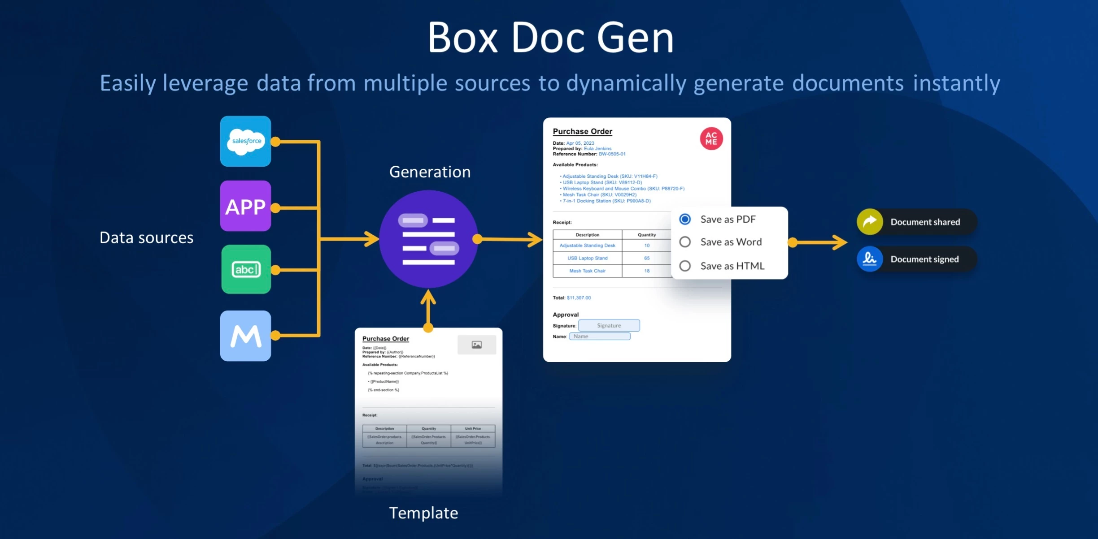Select the Salesforce data source icon

245,141
